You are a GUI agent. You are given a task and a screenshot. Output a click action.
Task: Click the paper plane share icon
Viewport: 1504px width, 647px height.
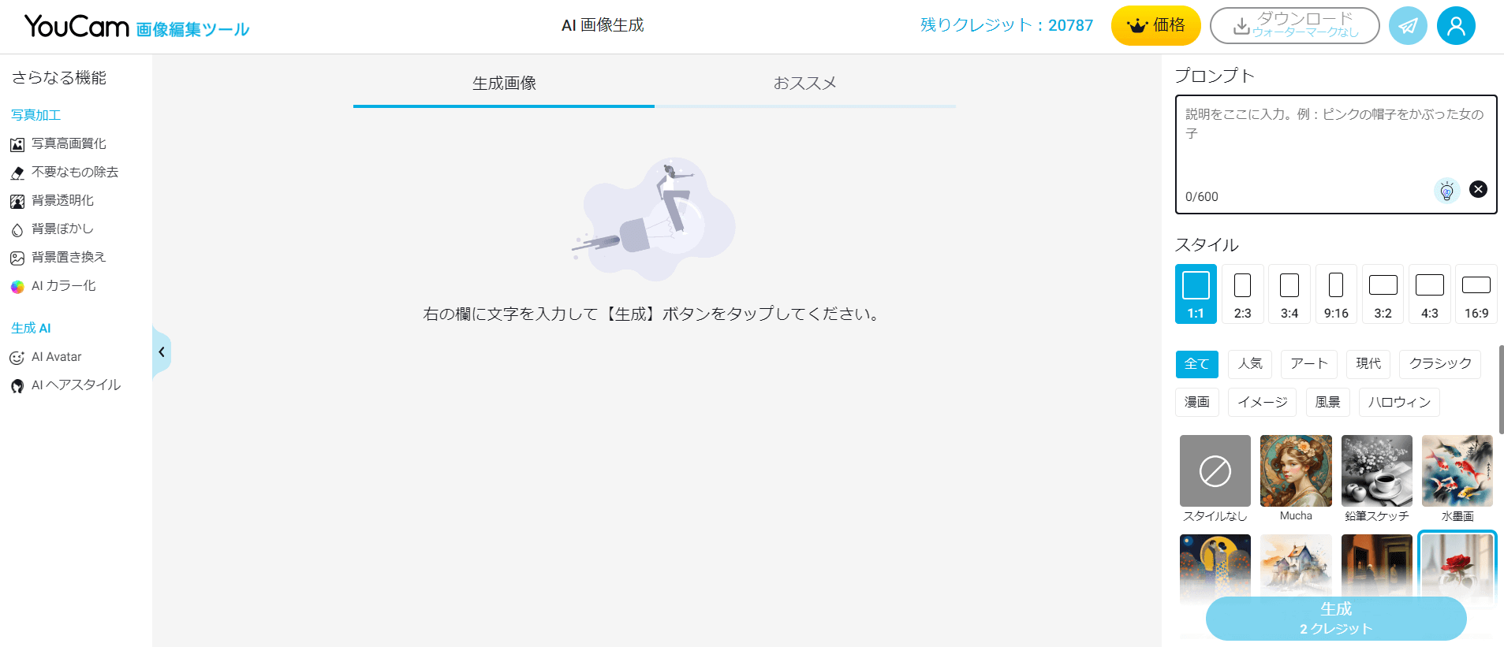pyautogui.click(x=1407, y=26)
